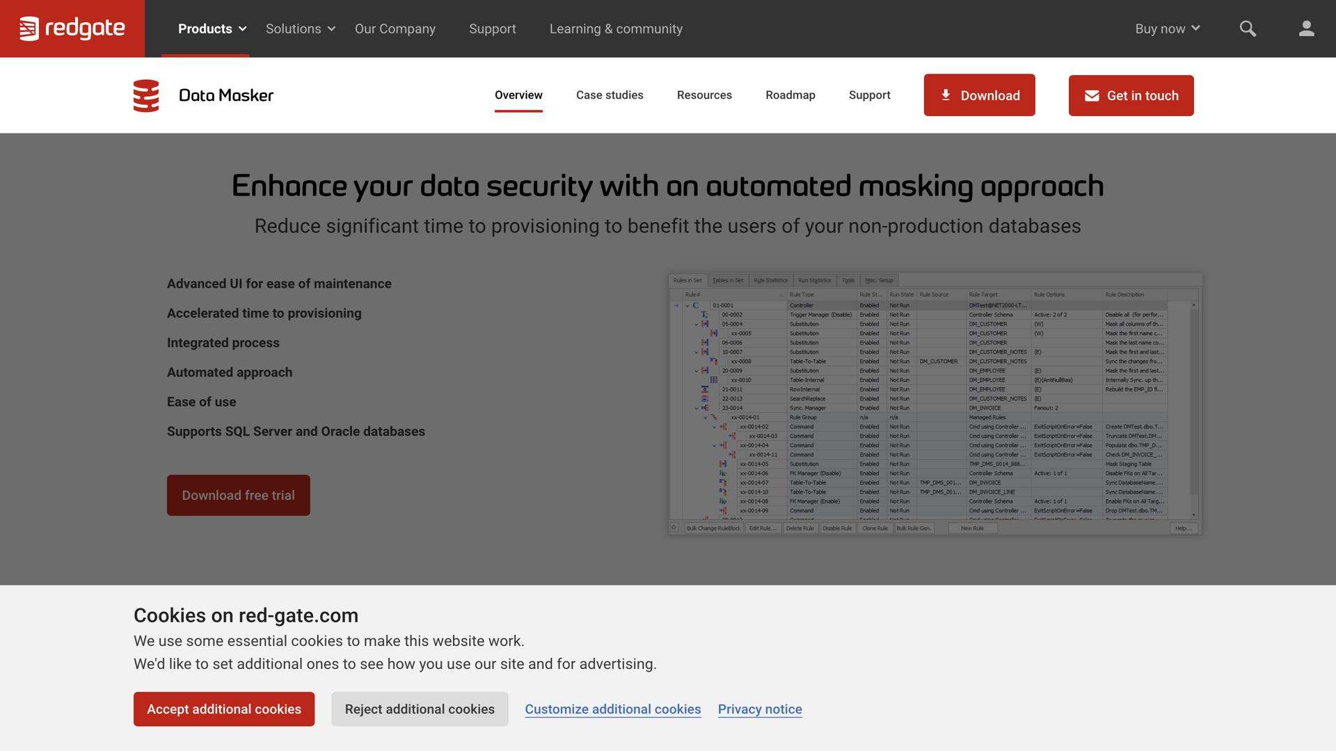Expand the Products dropdown menu
The width and height of the screenshot is (1336, 751).
tap(212, 29)
